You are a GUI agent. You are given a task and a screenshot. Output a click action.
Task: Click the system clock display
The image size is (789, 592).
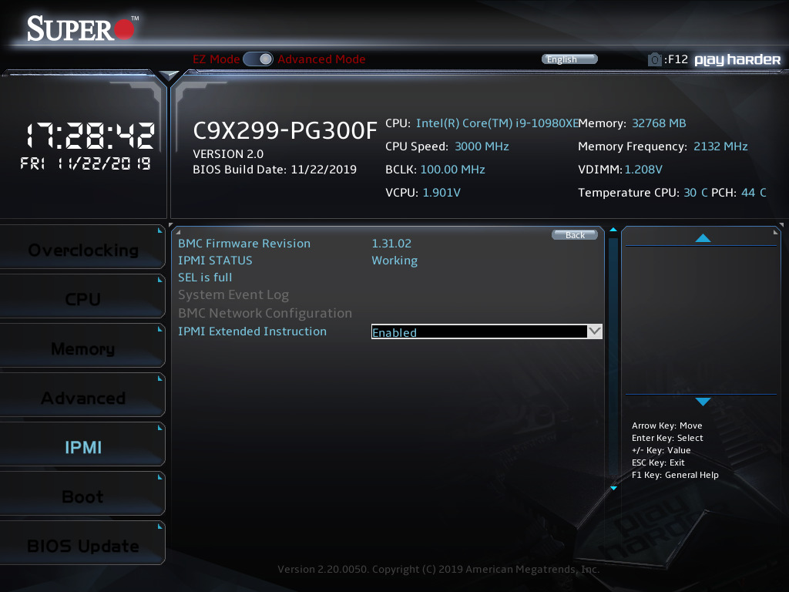[x=90, y=136]
